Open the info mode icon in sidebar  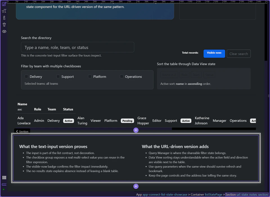coord(4,18)
